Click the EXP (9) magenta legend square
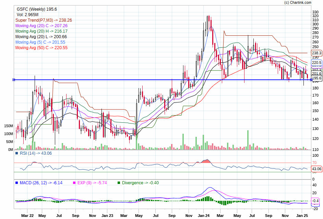The width and height of the screenshot is (323, 219). 74,183
